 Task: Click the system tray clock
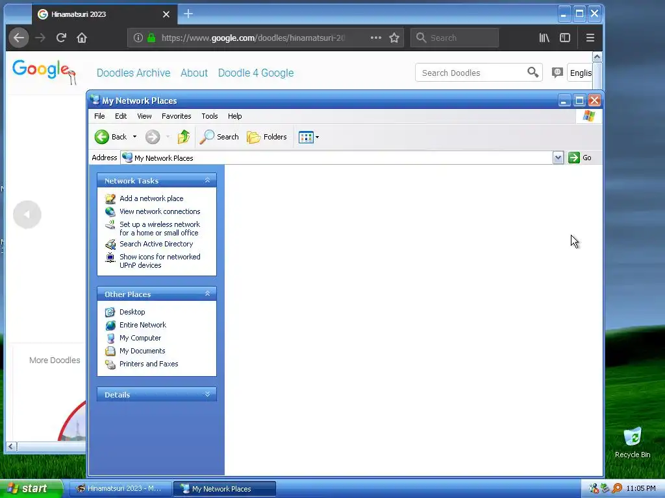pos(641,489)
